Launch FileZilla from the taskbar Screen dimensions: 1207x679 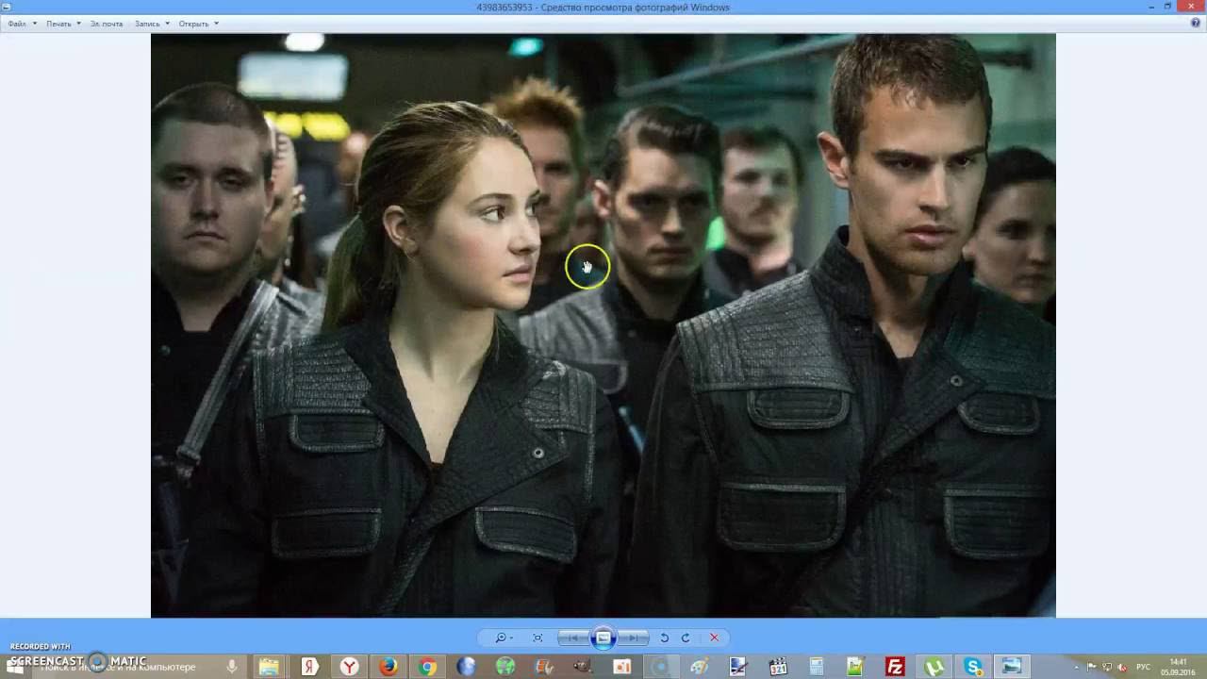point(895,667)
